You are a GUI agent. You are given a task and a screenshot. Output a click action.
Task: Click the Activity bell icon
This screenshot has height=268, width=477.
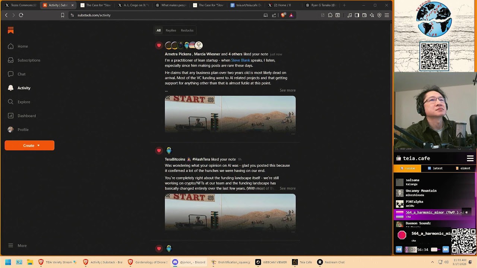(10, 88)
